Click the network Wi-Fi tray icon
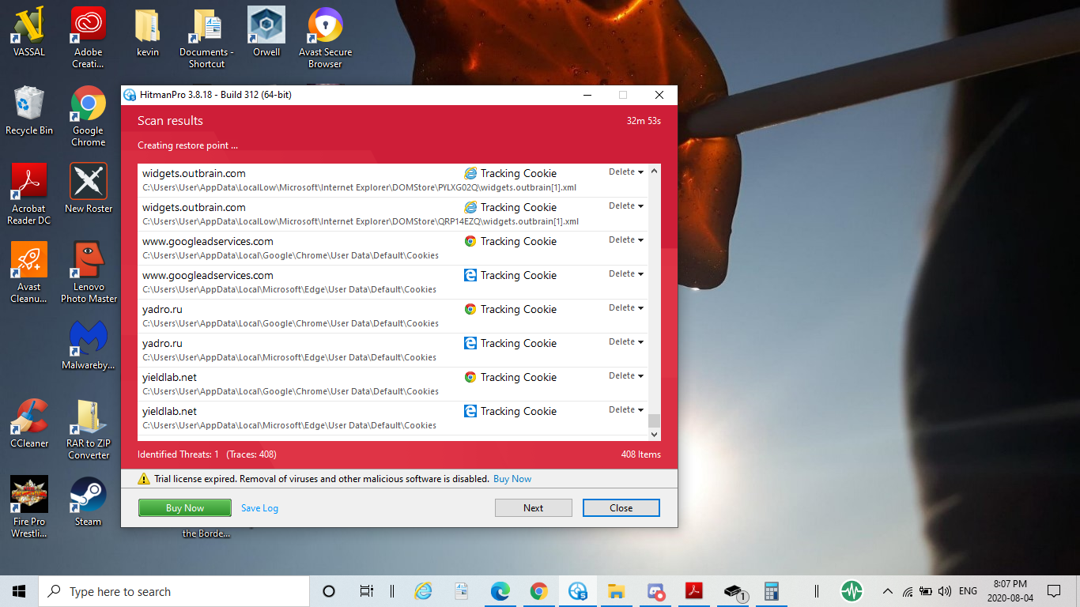 908,591
